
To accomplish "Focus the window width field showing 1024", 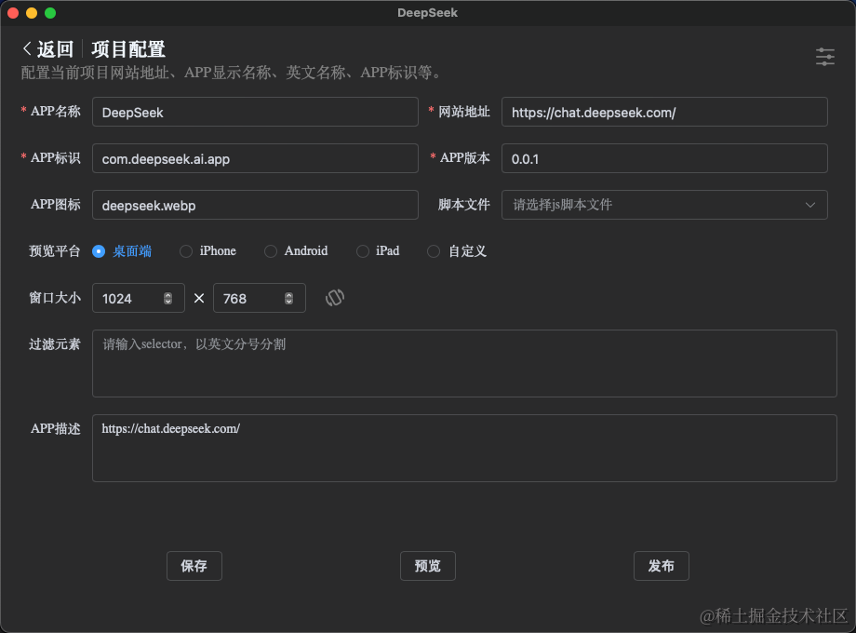I will tap(138, 298).
